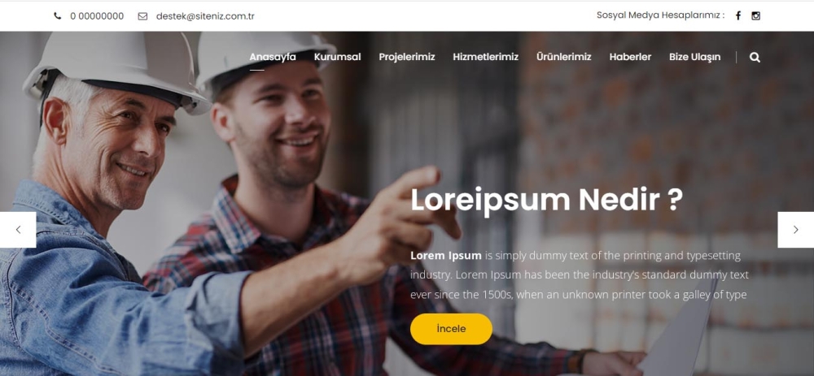The width and height of the screenshot is (814, 376).
Task: Select Bize Ulaşın in navigation
Action: (694, 57)
